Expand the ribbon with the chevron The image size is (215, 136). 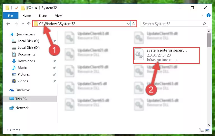click(202, 15)
